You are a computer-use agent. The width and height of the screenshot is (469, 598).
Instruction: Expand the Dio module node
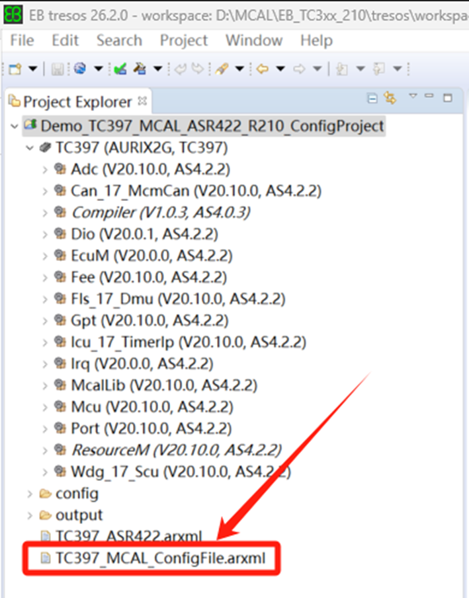(x=45, y=234)
